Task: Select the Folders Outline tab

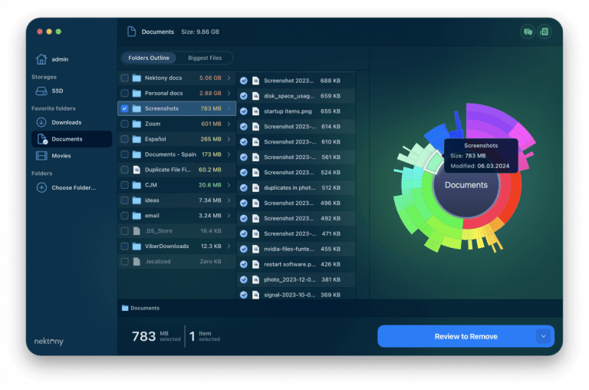Action: [149, 58]
